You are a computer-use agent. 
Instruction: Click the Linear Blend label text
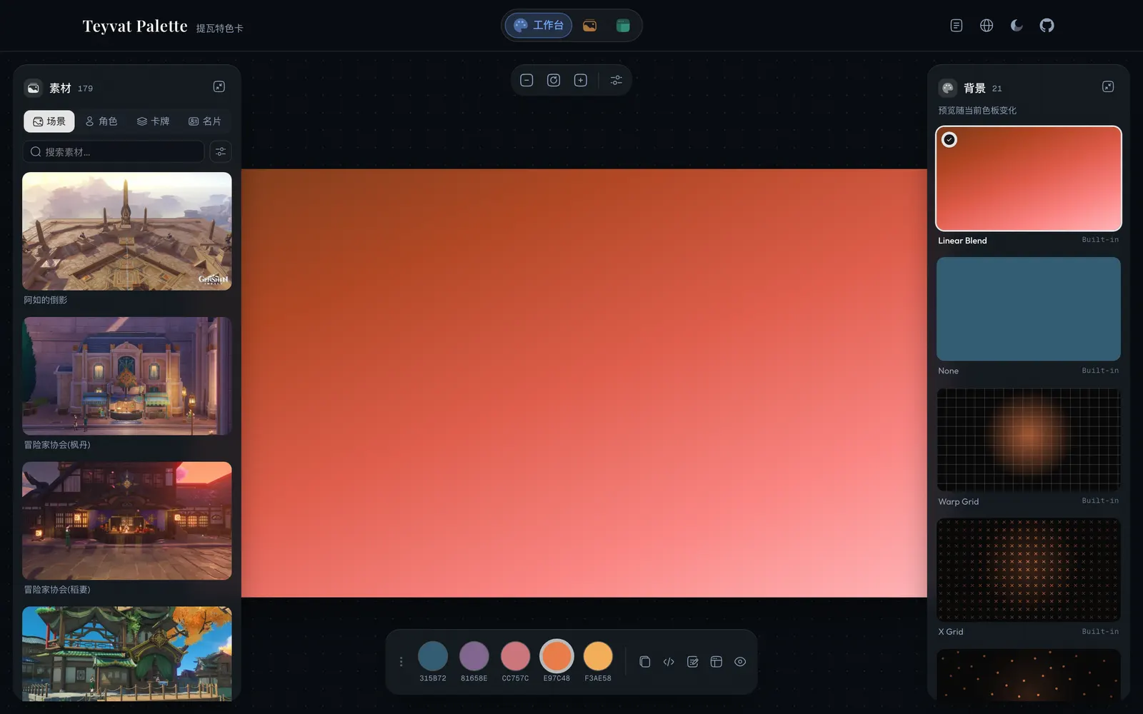click(x=962, y=241)
